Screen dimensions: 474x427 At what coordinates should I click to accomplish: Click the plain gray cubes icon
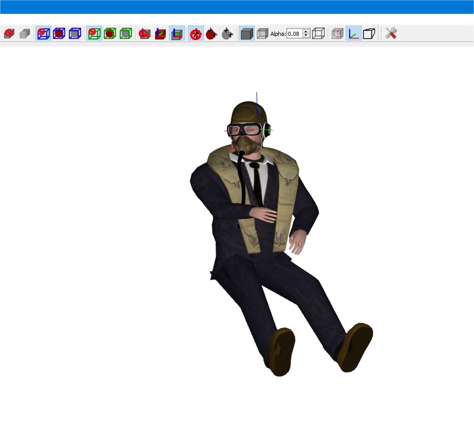click(x=25, y=34)
